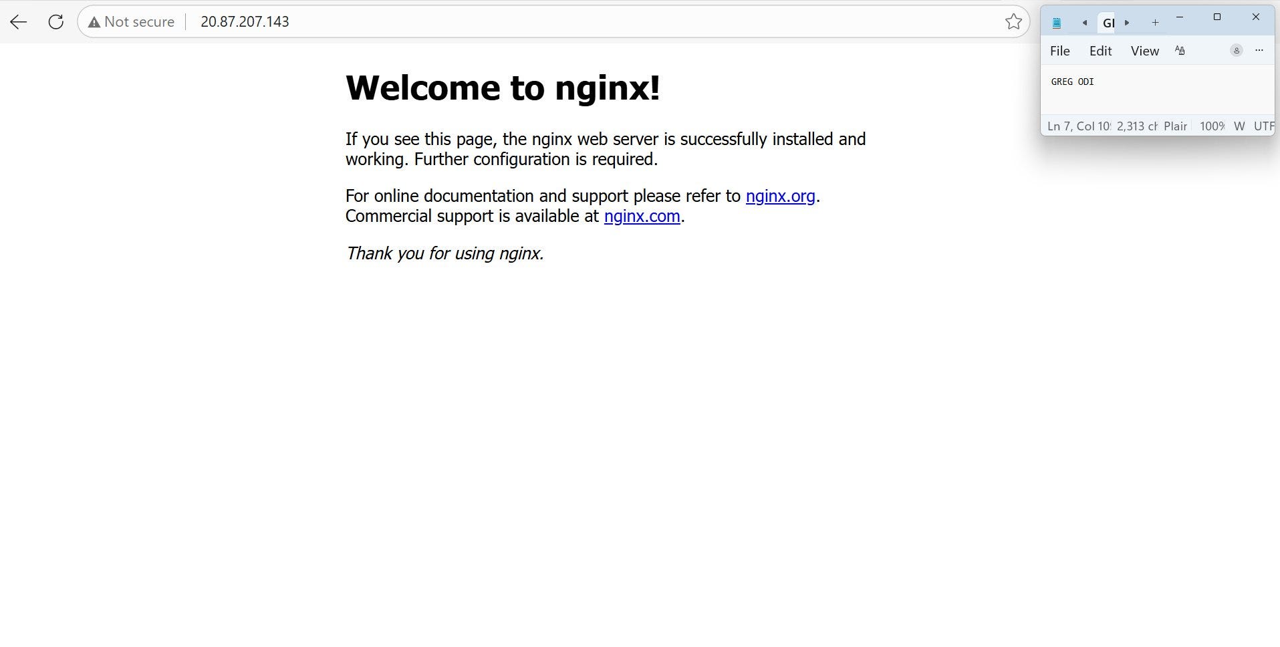Go back in the browser
Screen dimensions: 1280x647
(x=19, y=22)
